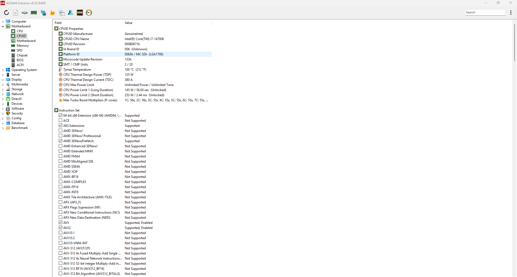Click the Refresh arrow icon in the toolbar
This screenshot has height=277, width=517.
[6, 13]
